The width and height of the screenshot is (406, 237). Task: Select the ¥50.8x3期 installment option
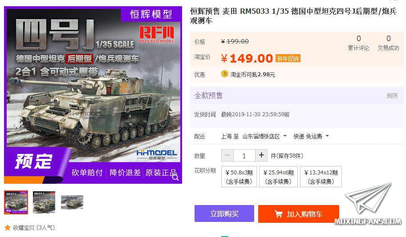239,177
